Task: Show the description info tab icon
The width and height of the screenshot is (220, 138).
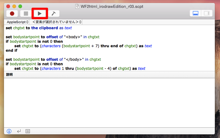Action: point(9,131)
